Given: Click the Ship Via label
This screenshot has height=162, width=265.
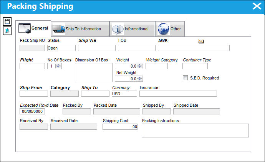Looking at the screenshot, I should click(87, 40).
